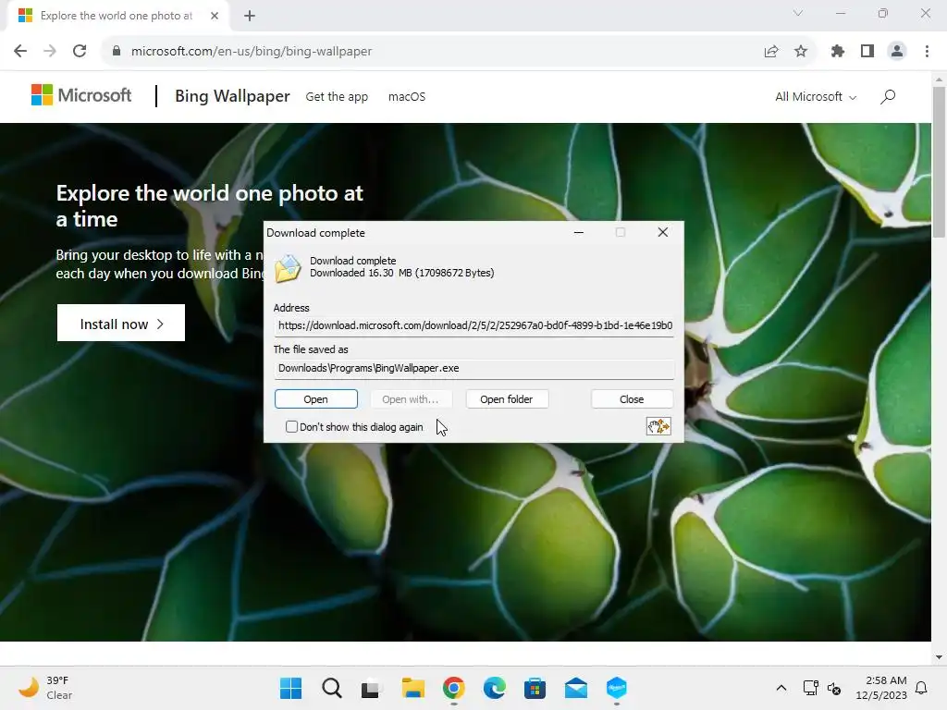This screenshot has width=947, height=710.
Task: Show hidden system tray icons
Action: pyautogui.click(x=781, y=688)
